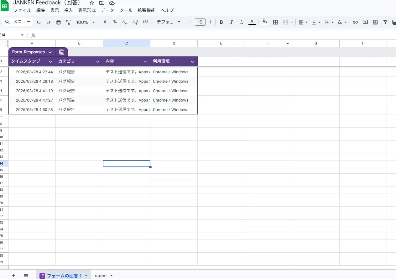Insert a chart
Screen dimensions: 396x279
click(375, 22)
